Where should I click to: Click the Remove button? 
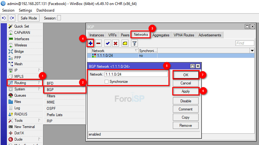click(x=186, y=126)
